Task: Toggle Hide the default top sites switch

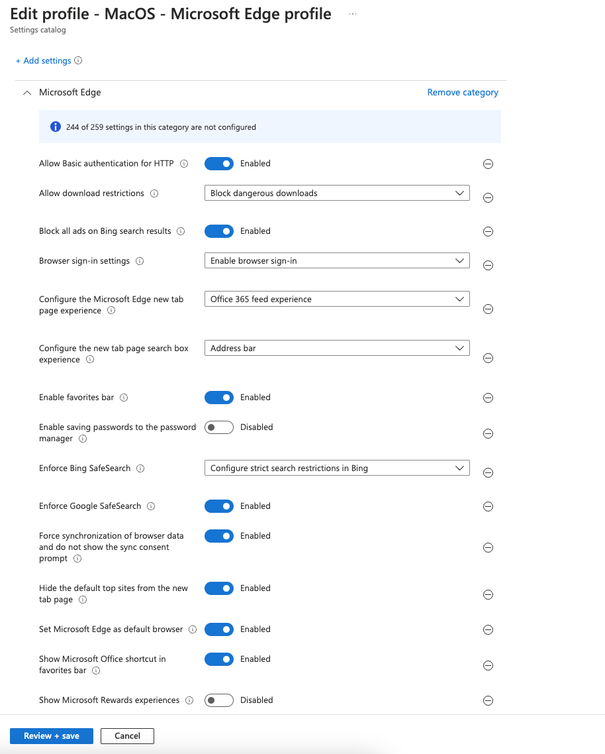Action: pyautogui.click(x=219, y=588)
